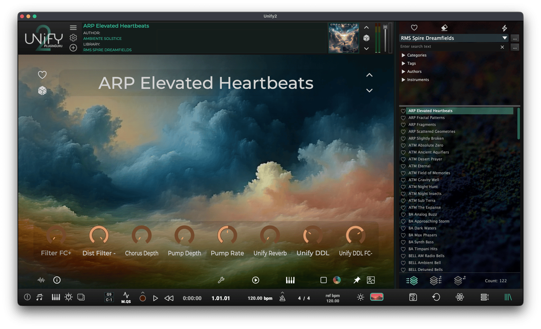Click the up chevron beside the large patch title

[369, 75]
